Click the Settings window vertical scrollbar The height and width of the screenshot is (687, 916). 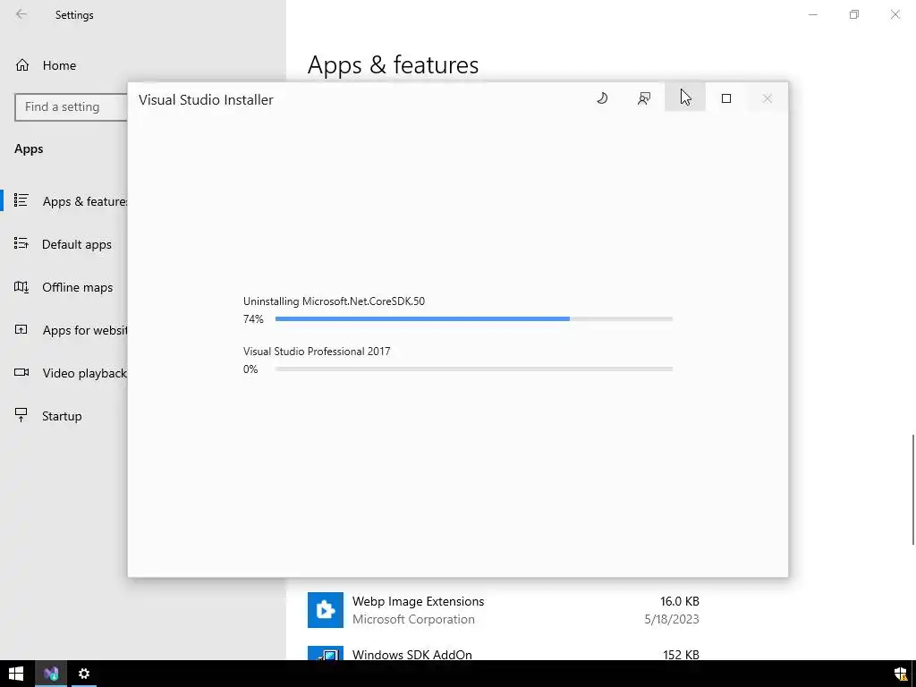[913, 489]
